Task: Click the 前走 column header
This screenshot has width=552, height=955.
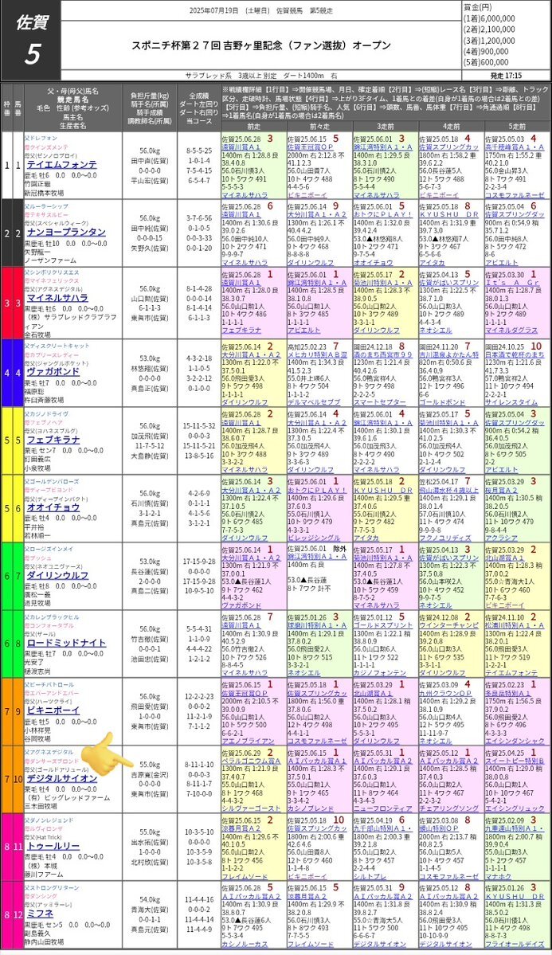Action: 253,126
